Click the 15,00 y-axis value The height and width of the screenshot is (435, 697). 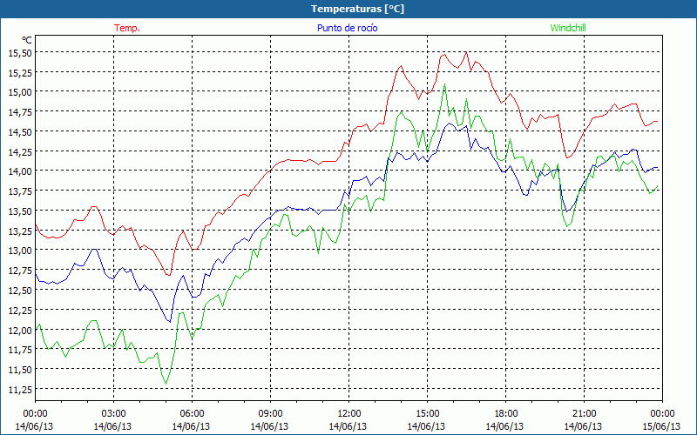20,92
